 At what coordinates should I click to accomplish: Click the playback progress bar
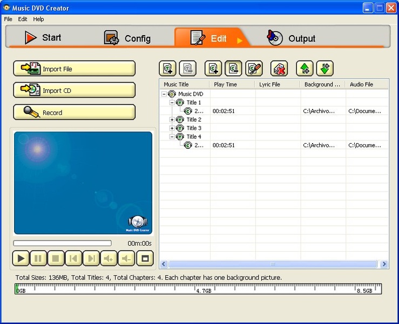pyautogui.click(x=62, y=243)
